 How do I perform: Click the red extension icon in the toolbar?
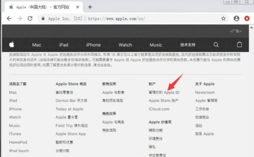coord(247,19)
